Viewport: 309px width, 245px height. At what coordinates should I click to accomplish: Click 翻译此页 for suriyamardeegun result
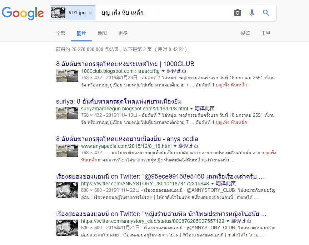coord(205,109)
